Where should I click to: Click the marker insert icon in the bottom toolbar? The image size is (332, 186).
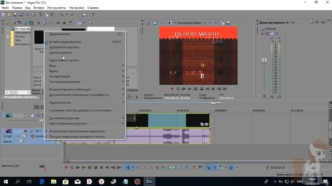click(194, 167)
